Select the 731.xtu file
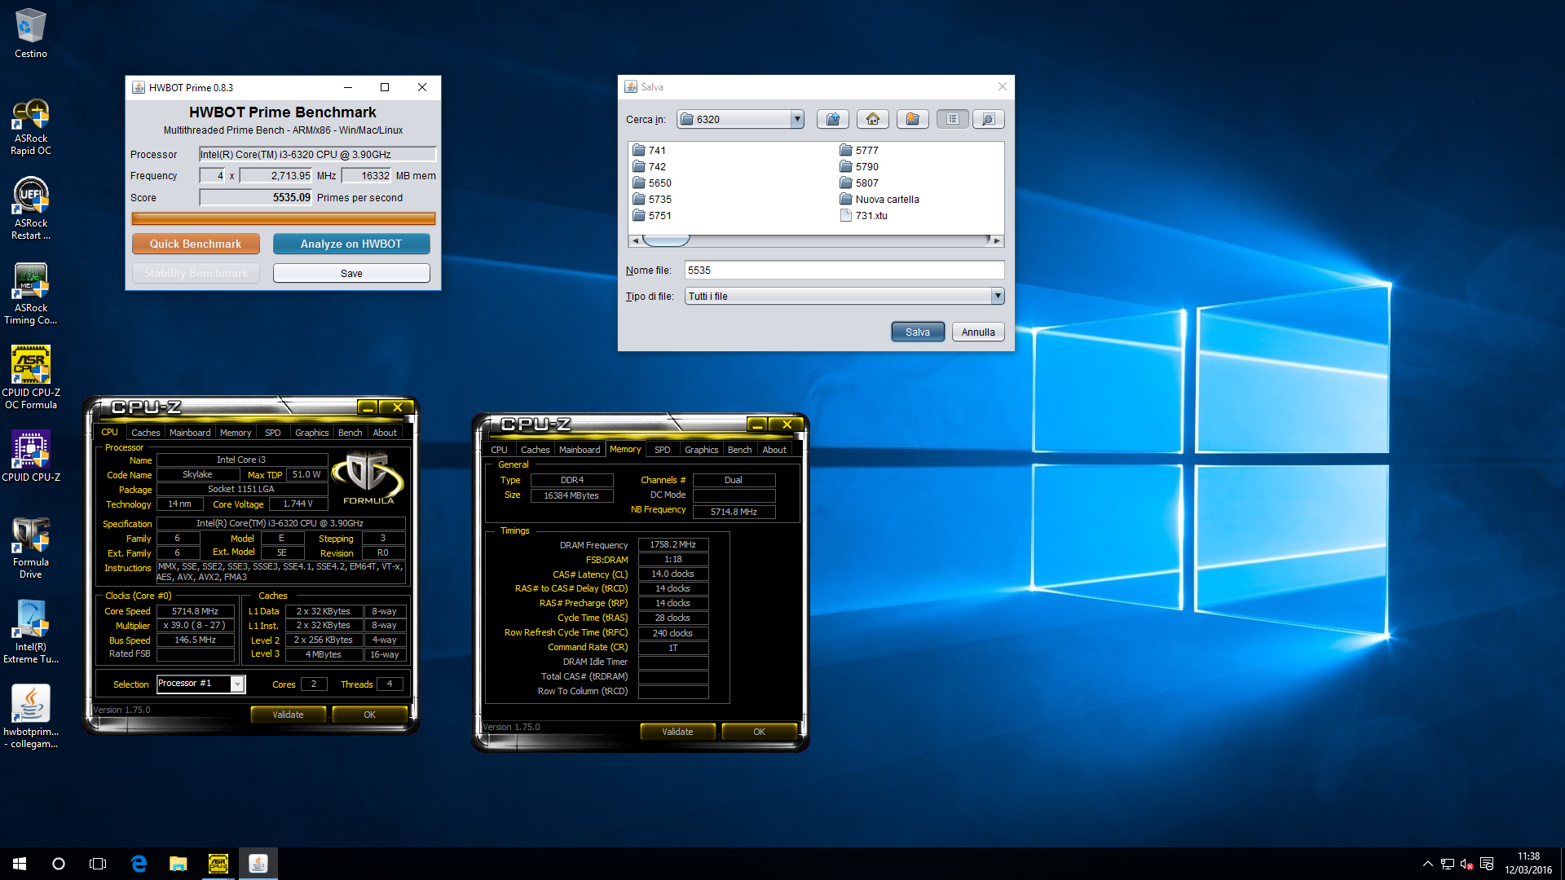 click(x=864, y=215)
